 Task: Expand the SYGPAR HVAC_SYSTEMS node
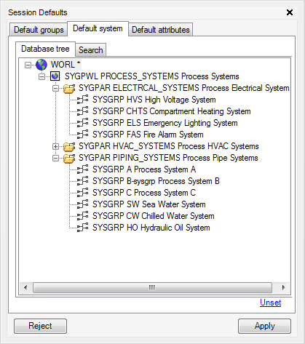(55, 146)
